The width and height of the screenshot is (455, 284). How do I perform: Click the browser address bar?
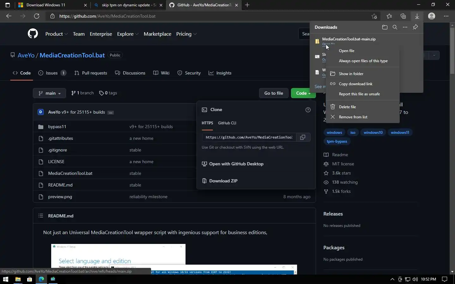coord(209,16)
